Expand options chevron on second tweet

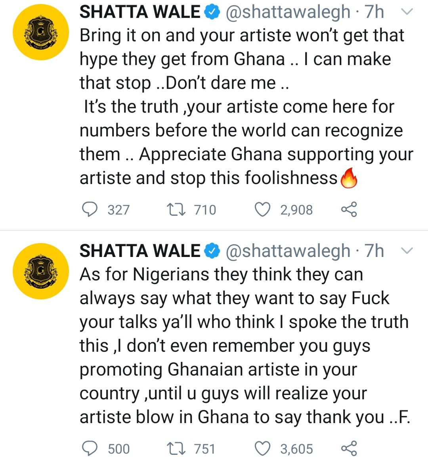[x=407, y=251]
